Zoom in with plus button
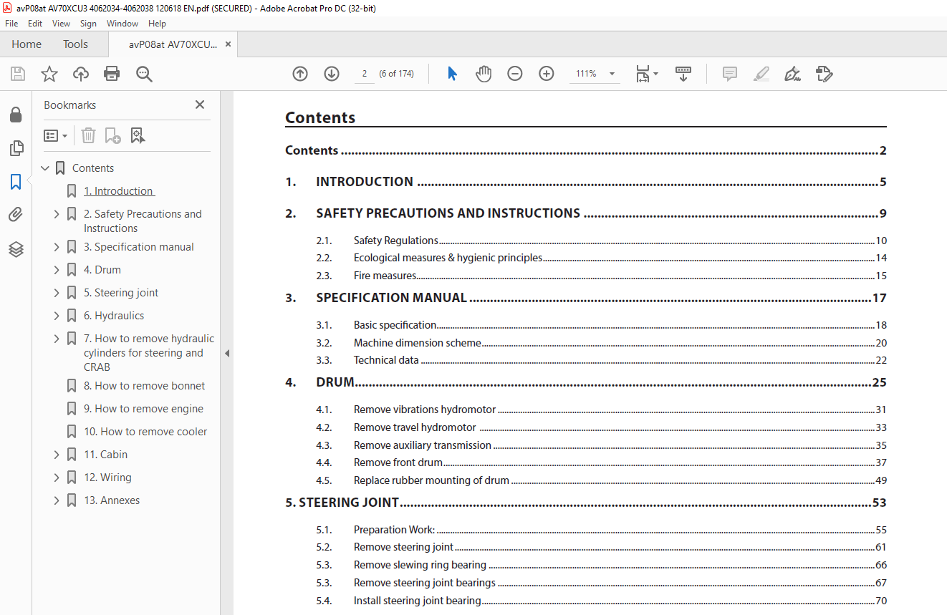Image resolution: width=947 pixels, height=615 pixels. (547, 74)
